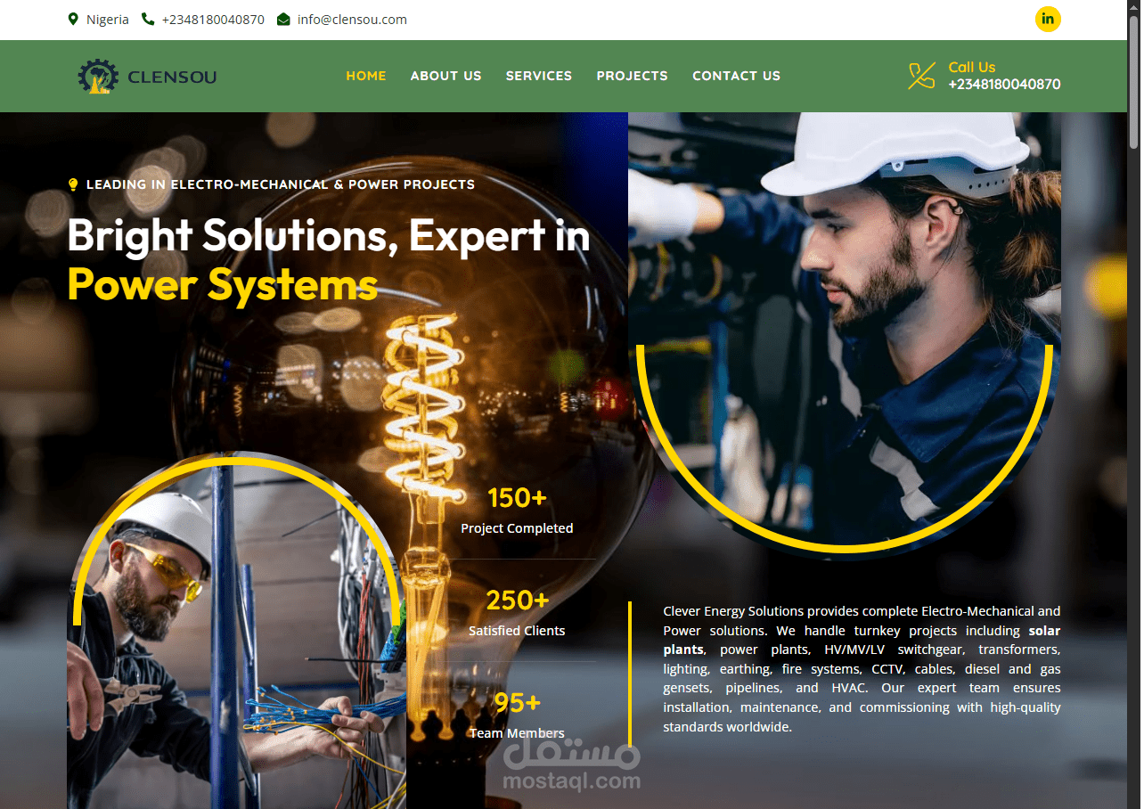Click the location pin icon beside Nigeria
Image resolution: width=1144 pixels, height=809 pixels.
(x=73, y=19)
